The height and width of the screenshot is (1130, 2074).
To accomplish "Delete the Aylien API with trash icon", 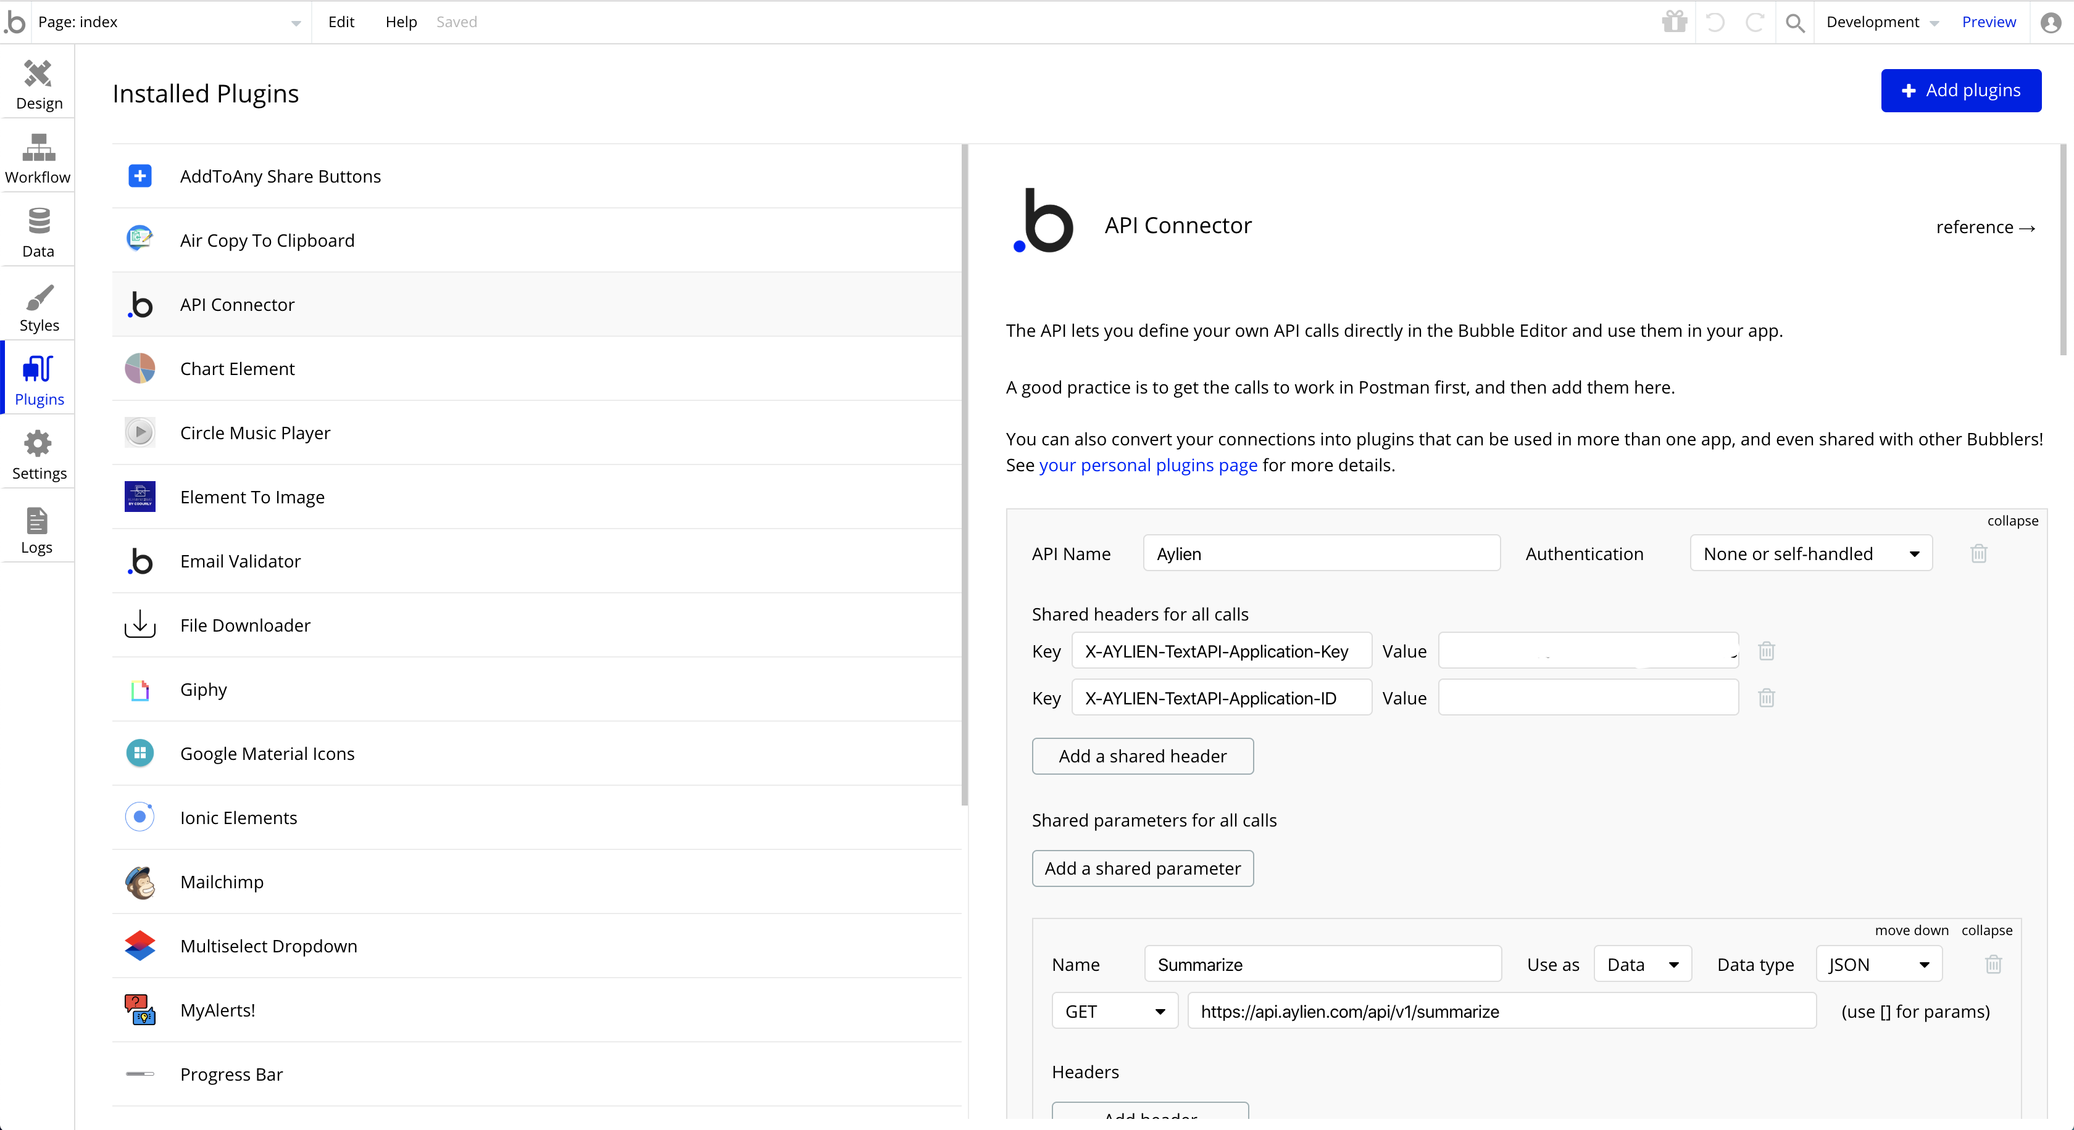I will [1979, 553].
